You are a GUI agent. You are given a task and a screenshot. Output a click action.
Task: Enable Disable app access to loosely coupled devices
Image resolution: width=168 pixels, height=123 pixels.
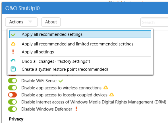click(x=13, y=95)
